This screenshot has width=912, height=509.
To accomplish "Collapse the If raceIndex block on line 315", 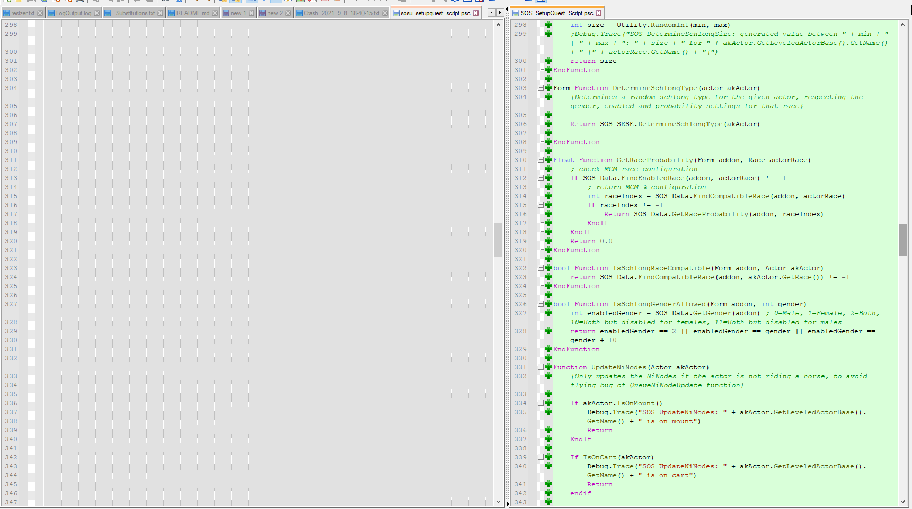I will (541, 205).
